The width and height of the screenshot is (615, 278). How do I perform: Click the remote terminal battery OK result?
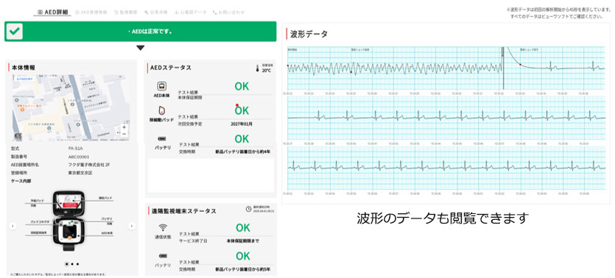[x=243, y=256]
